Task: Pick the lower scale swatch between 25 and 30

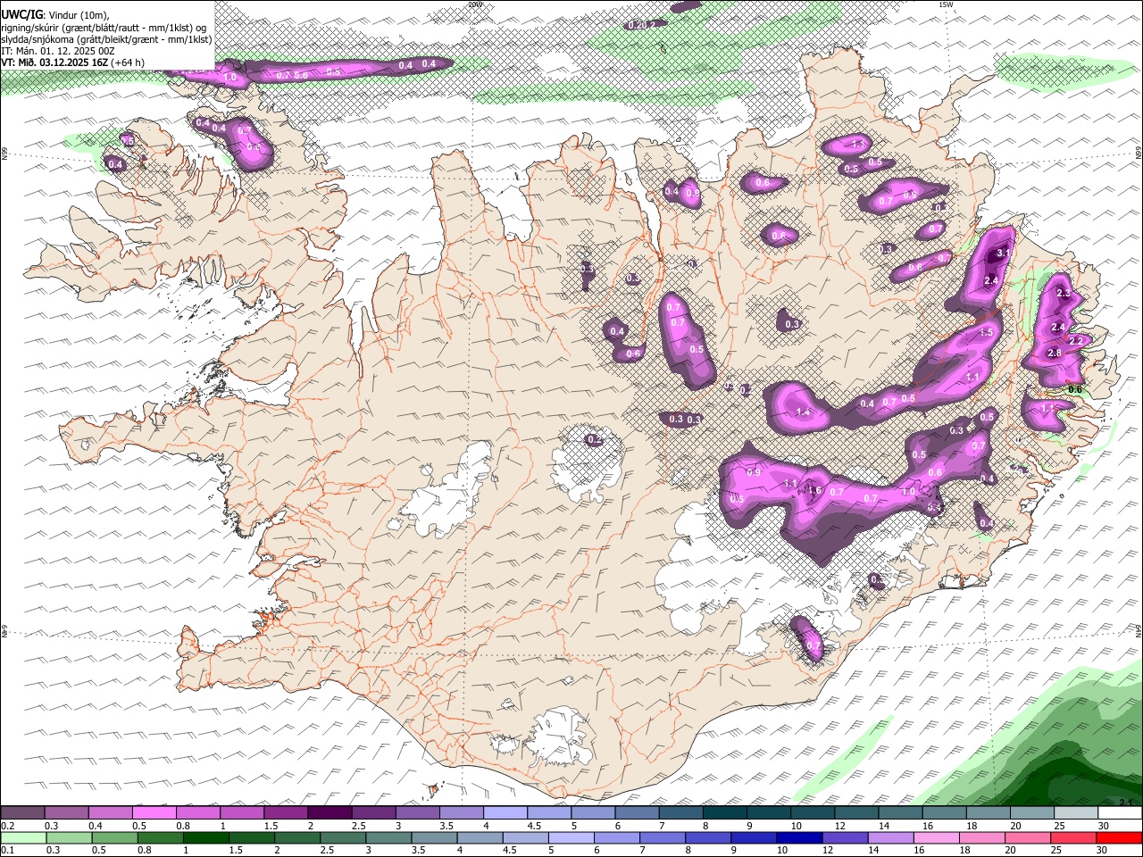Action: pyautogui.click(x=1074, y=838)
